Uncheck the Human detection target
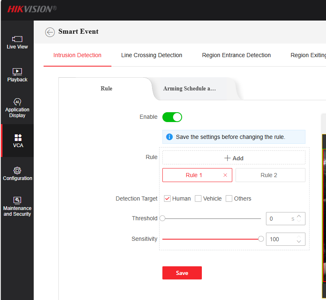The width and height of the screenshot is (326, 300). (167, 198)
